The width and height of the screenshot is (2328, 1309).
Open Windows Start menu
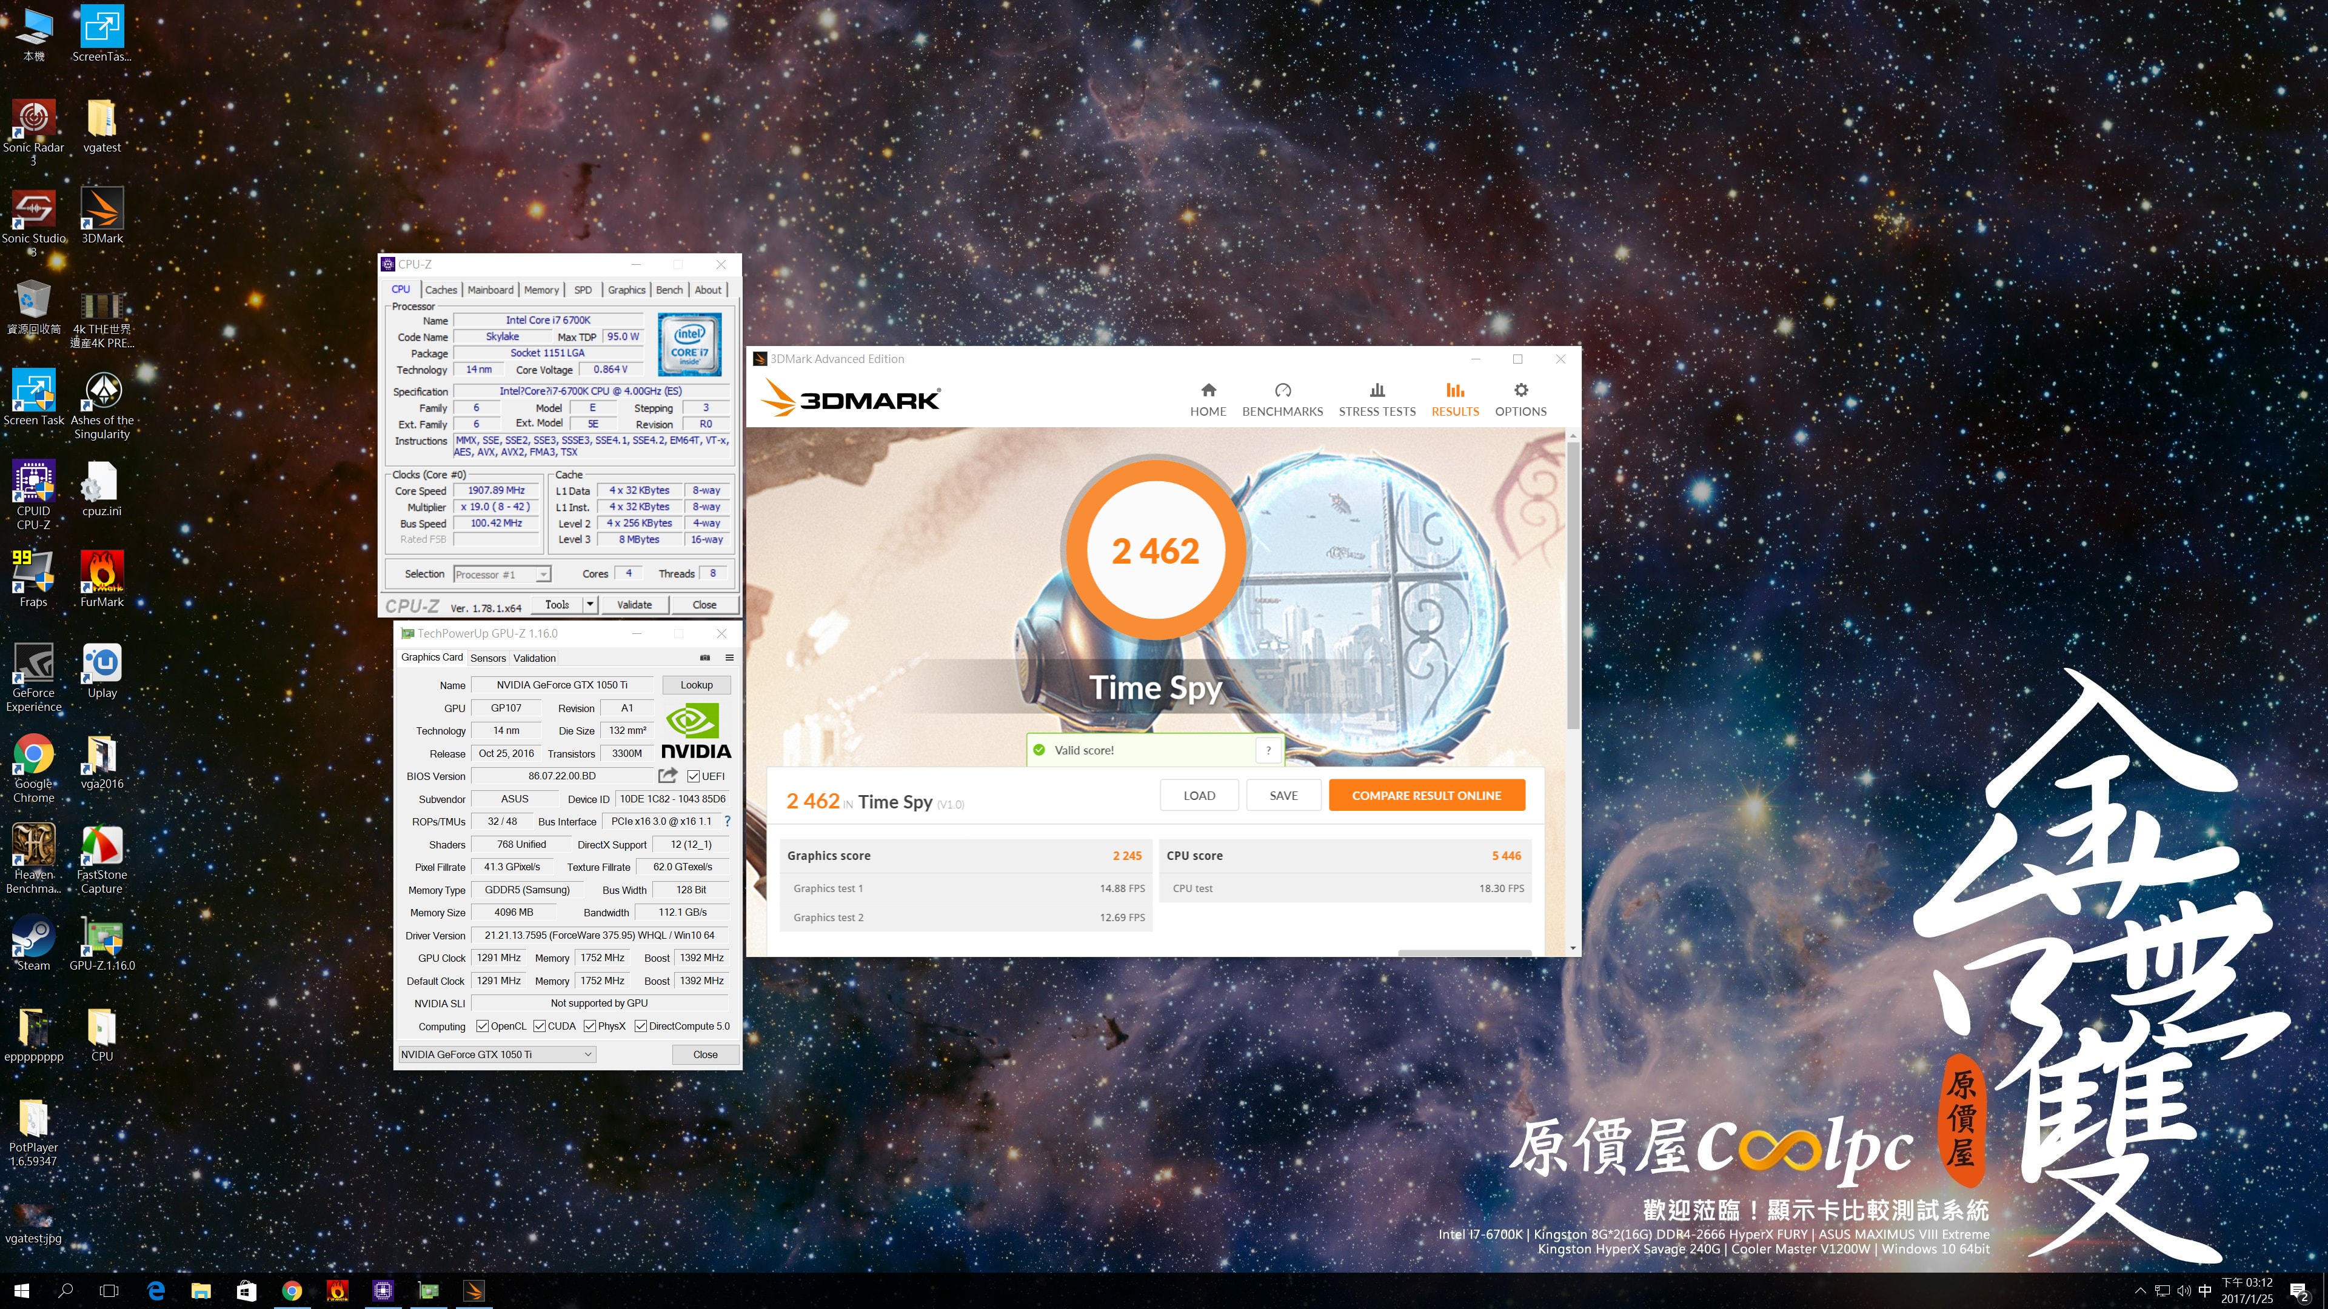point(22,1291)
